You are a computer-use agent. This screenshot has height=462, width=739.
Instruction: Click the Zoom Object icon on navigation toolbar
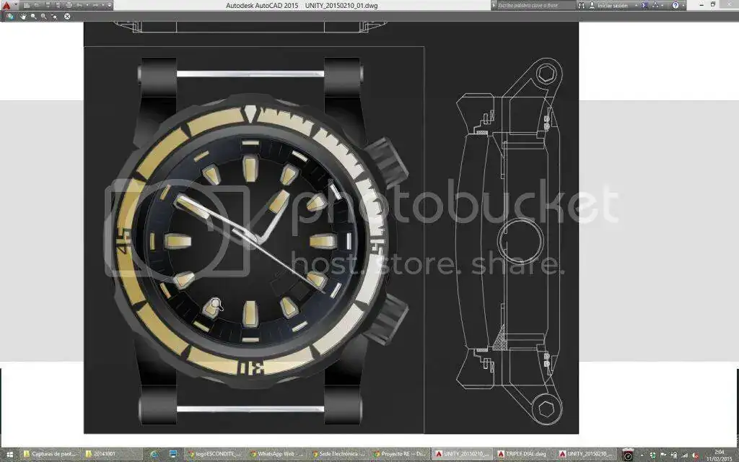(54, 16)
